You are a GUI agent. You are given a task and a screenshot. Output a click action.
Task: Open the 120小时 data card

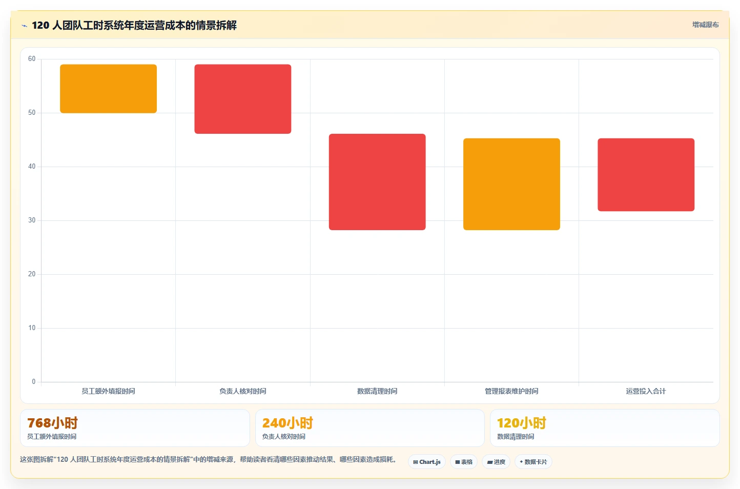coord(605,428)
